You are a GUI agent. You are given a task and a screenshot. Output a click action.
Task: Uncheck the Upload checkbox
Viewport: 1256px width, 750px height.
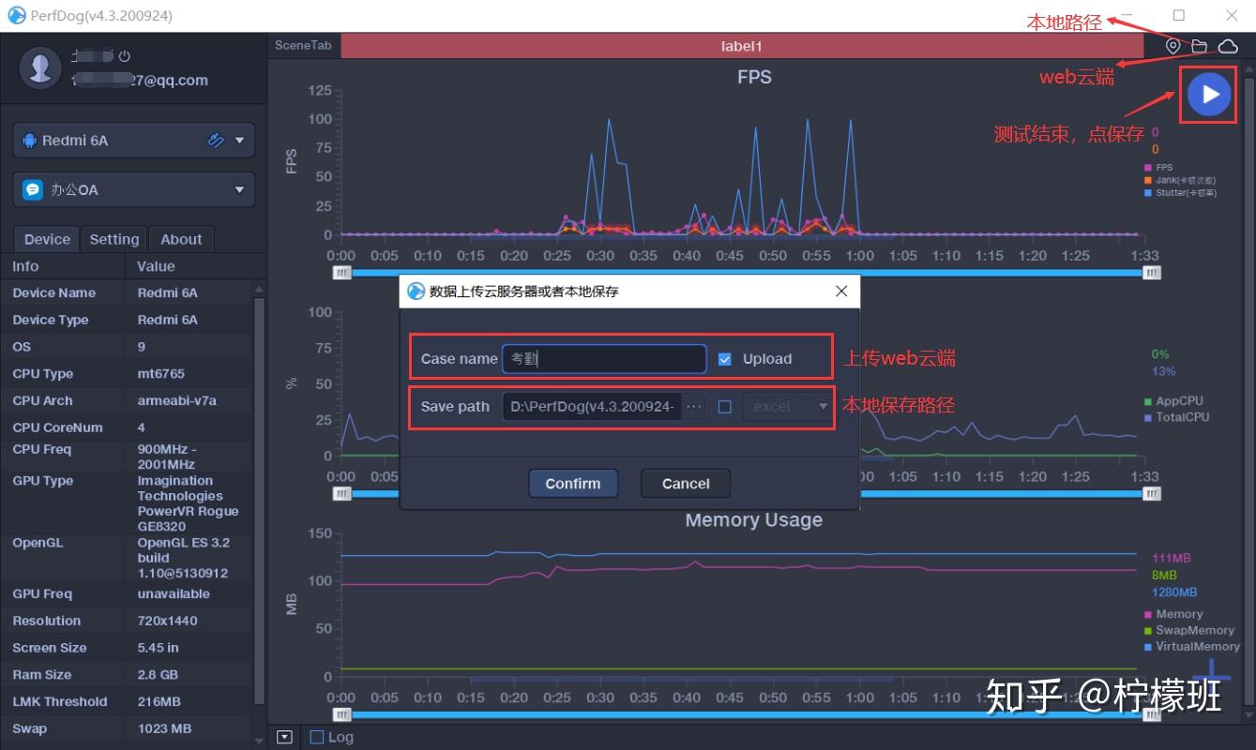(x=724, y=359)
